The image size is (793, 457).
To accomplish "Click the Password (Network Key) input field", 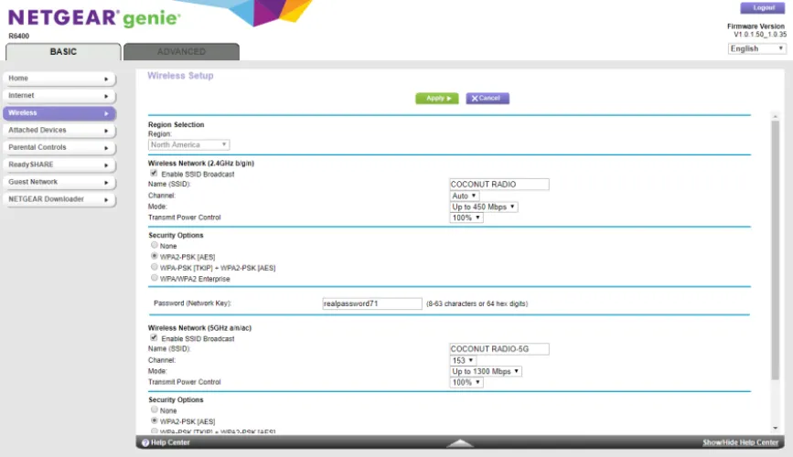I will 371,303.
